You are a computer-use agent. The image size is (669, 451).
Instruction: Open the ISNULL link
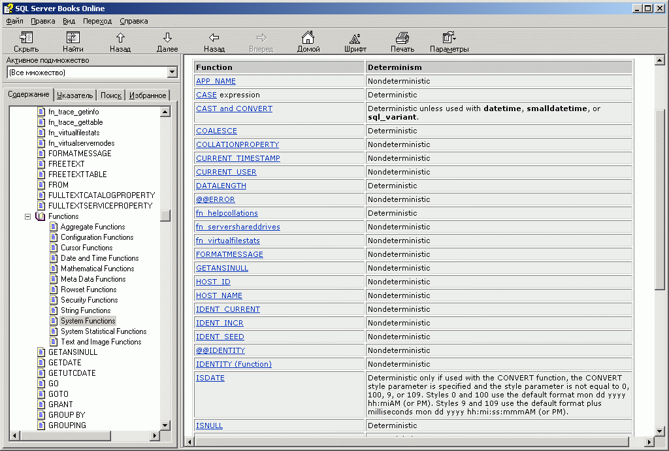(210, 426)
